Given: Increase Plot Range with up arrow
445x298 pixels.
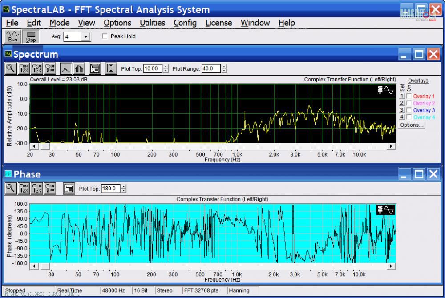Looking at the screenshot, I should pos(224,67).
